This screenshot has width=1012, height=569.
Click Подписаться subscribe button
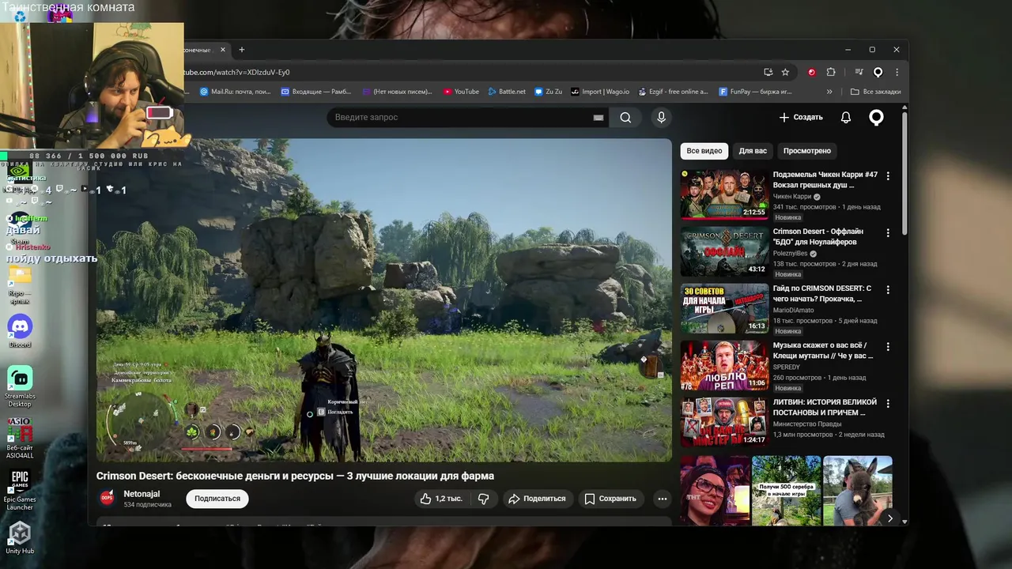[x=217, y=499]
